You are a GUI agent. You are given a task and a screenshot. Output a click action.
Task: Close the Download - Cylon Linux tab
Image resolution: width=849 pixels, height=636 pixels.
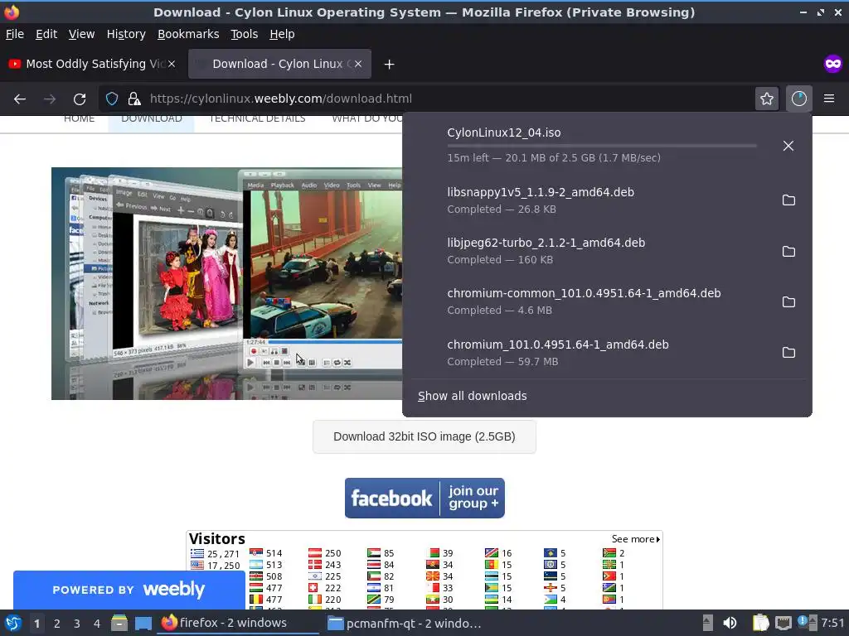(358, 64)
